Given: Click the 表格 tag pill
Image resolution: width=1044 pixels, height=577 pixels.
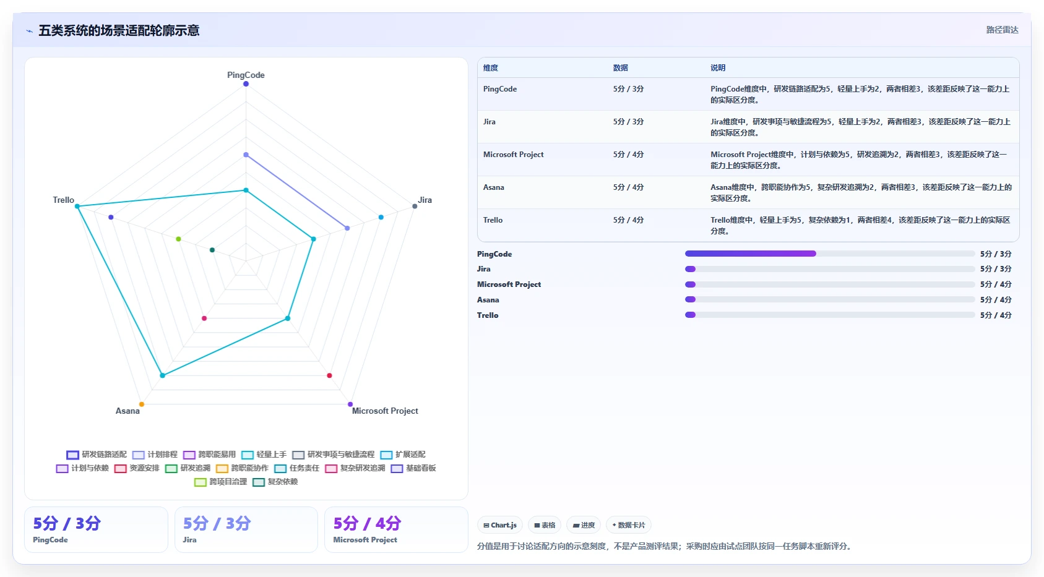Looking at the screenshot, I should click(545, 525).
